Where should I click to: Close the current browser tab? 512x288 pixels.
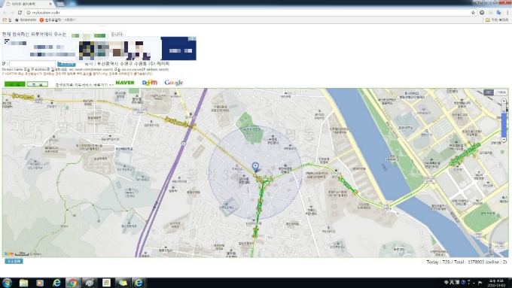tap(50, 4)
